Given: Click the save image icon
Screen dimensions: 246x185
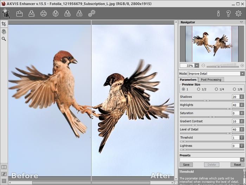Looking at the screenshot, I should [x=31, y=14].
